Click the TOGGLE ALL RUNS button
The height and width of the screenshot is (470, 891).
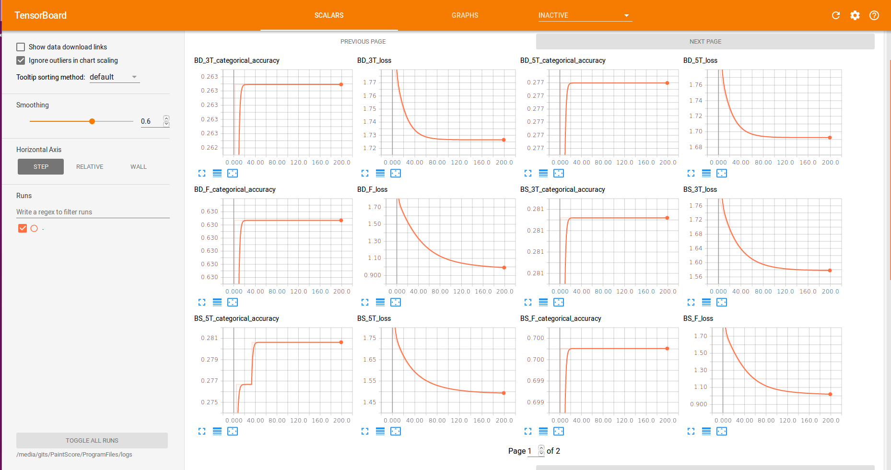[x=92, y=440]
